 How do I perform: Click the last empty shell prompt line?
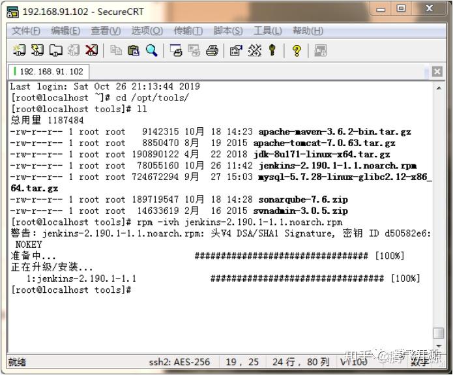[71, 290]
